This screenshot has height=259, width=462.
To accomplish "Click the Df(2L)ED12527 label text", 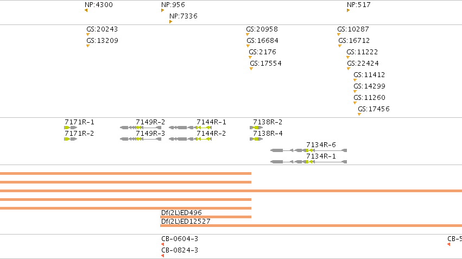I will click(186, 222).
